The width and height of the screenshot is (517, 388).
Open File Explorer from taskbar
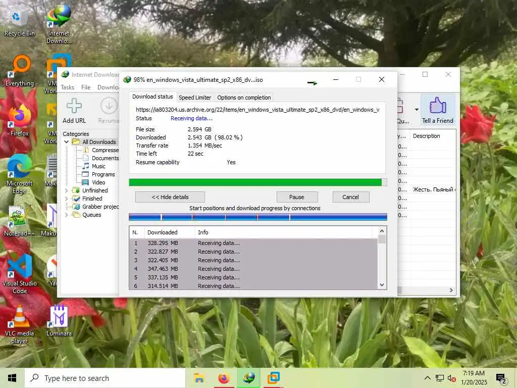(199, 378)
